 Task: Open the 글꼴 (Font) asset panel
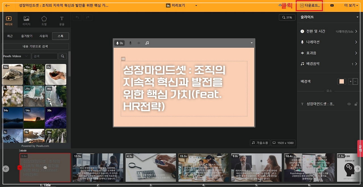(x=61, y=20)
